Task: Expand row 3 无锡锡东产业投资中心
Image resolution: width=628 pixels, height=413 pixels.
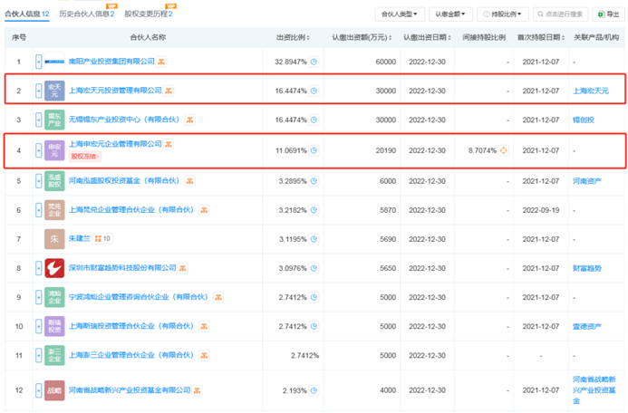Action: pyautogui.click(x=38, y=120)
